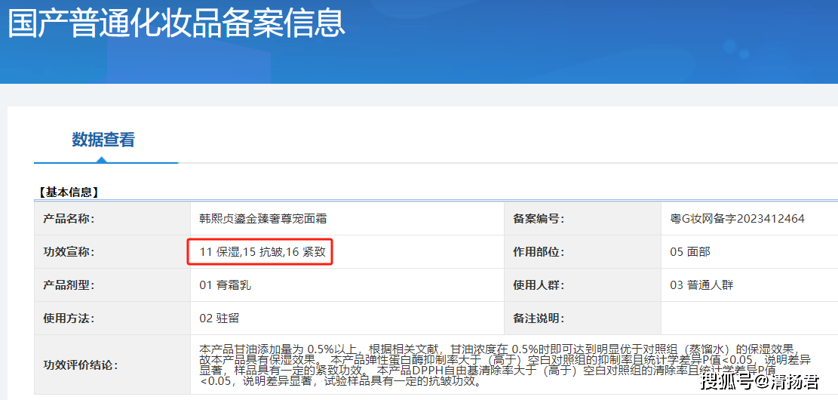Select the value 02 驻留

click(x=219, y=318)
